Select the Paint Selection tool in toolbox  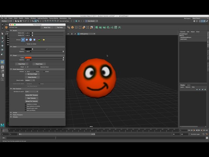point(2,42)
